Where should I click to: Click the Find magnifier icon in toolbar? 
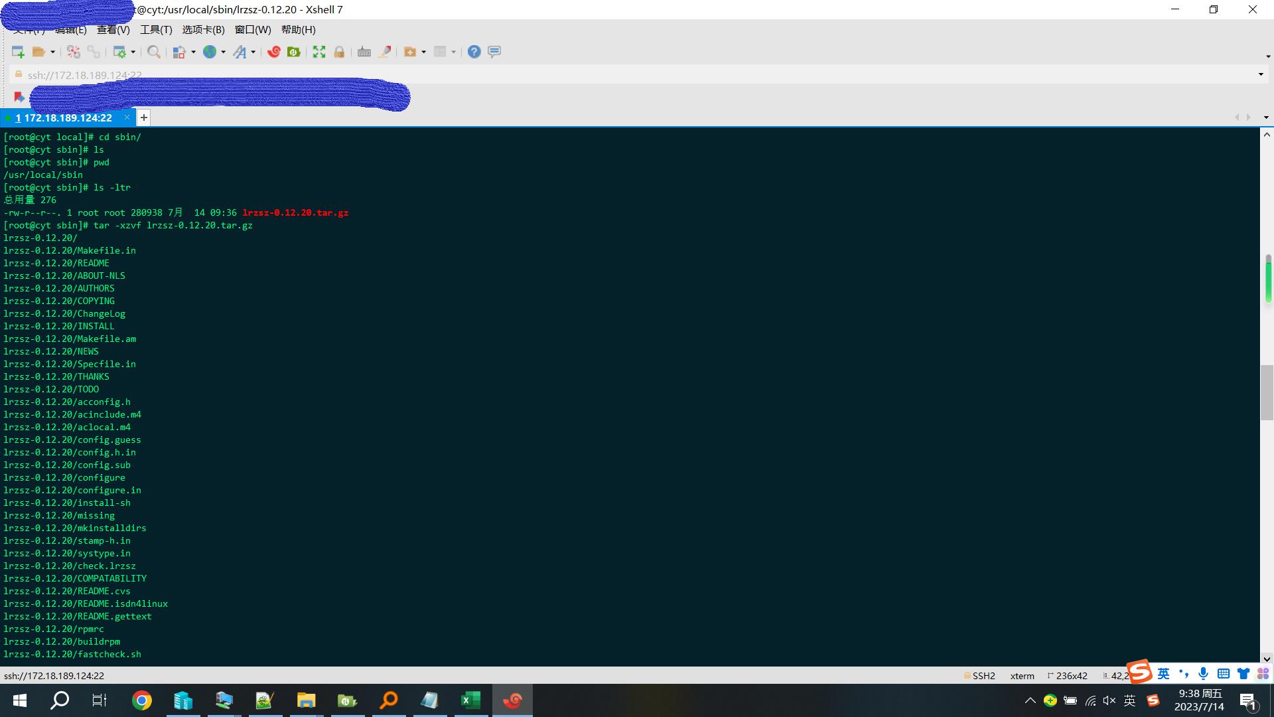[153, 52]
